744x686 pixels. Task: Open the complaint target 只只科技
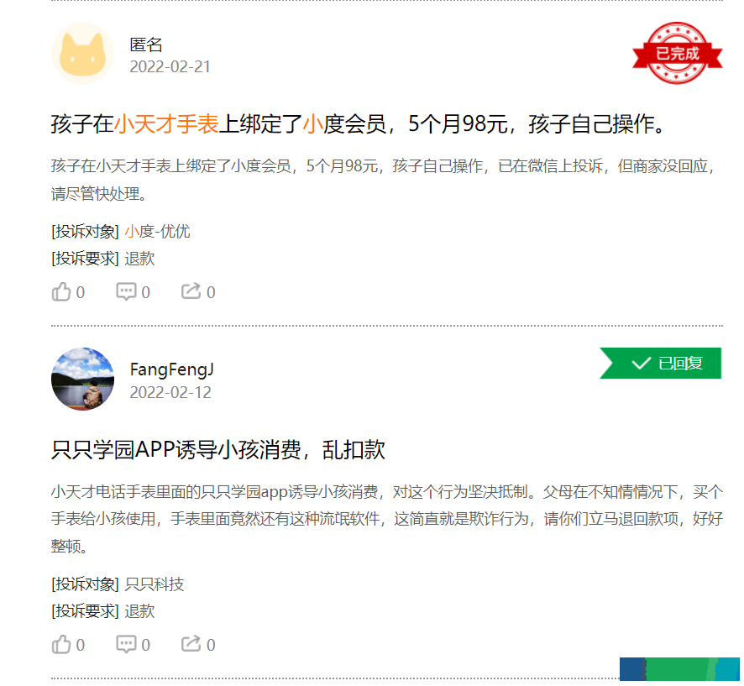click(x=155, y=584)
